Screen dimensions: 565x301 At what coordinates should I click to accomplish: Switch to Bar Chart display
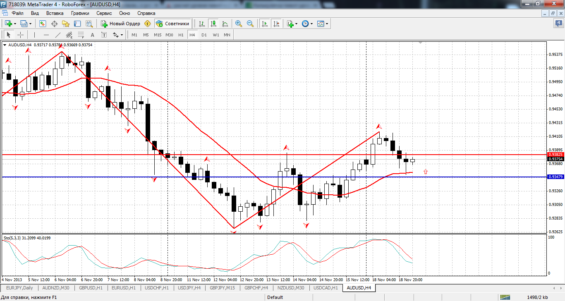click(x=202, y=24)
